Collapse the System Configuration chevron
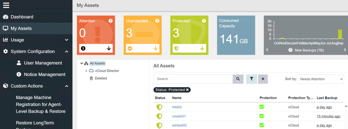The height and width of the screenshot is (129, 348). tap(67, 51)
